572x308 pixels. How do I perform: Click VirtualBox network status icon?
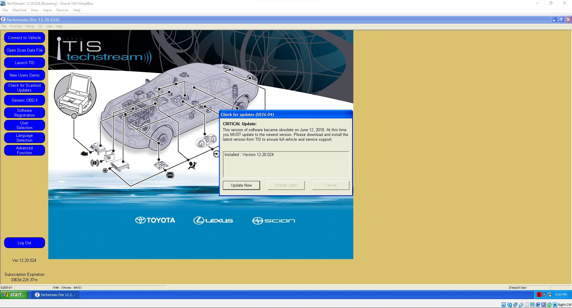pyautogui.click(x=515, y=305)
